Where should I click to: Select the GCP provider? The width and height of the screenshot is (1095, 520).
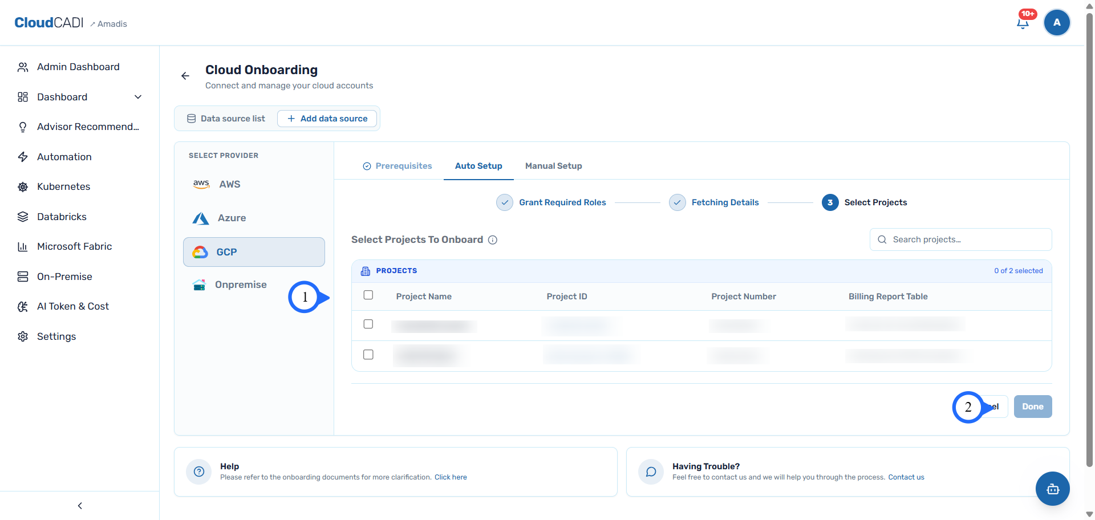coord(254,252)
